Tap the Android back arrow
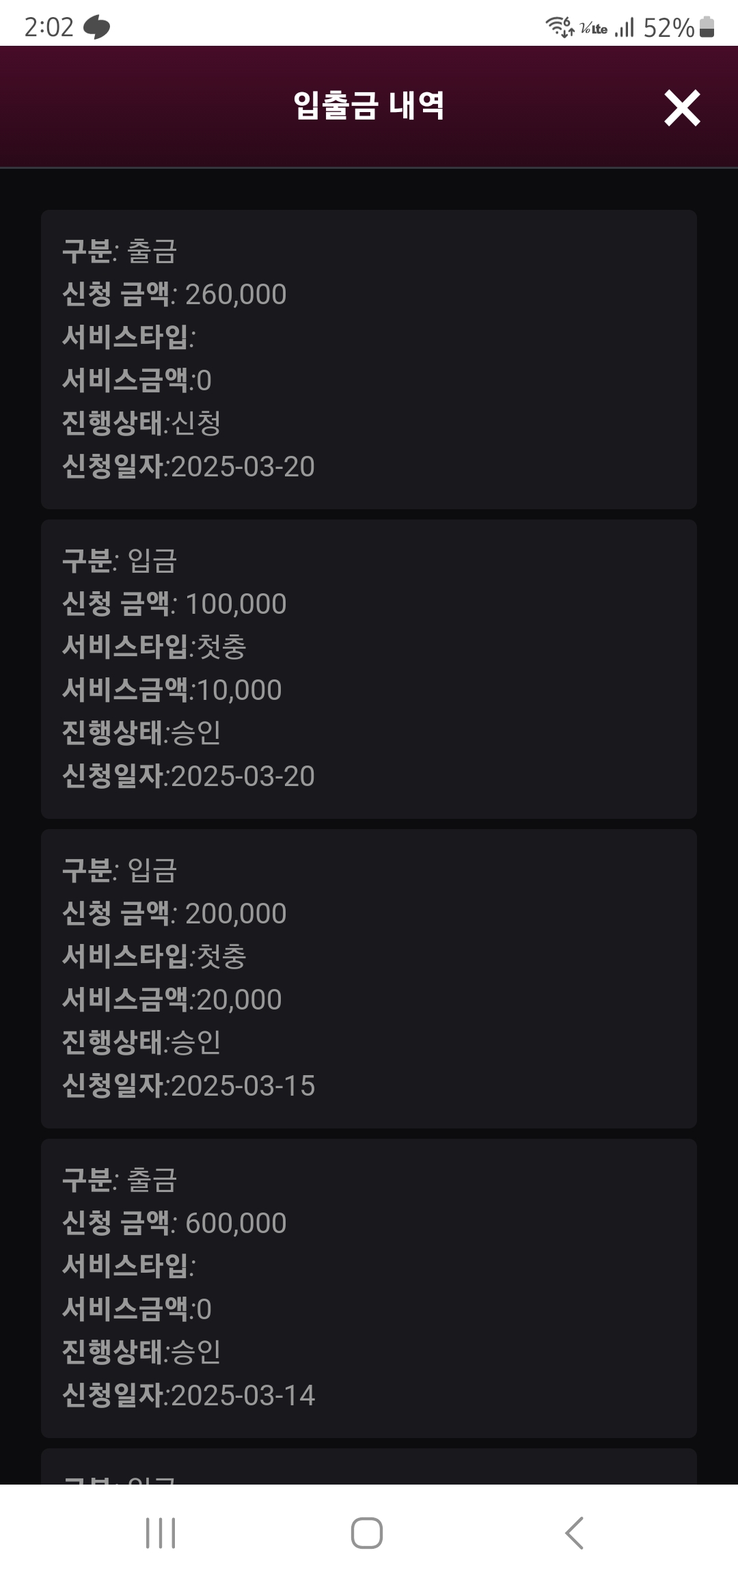The image size is (738, 1583). (x=575, y=1533)
